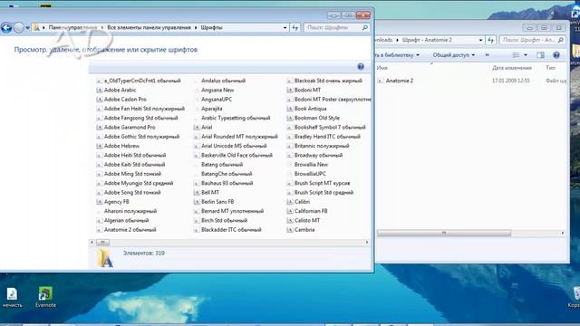Select Bookman Old Style font icon
Screen dimensions: 580x326
290,118
